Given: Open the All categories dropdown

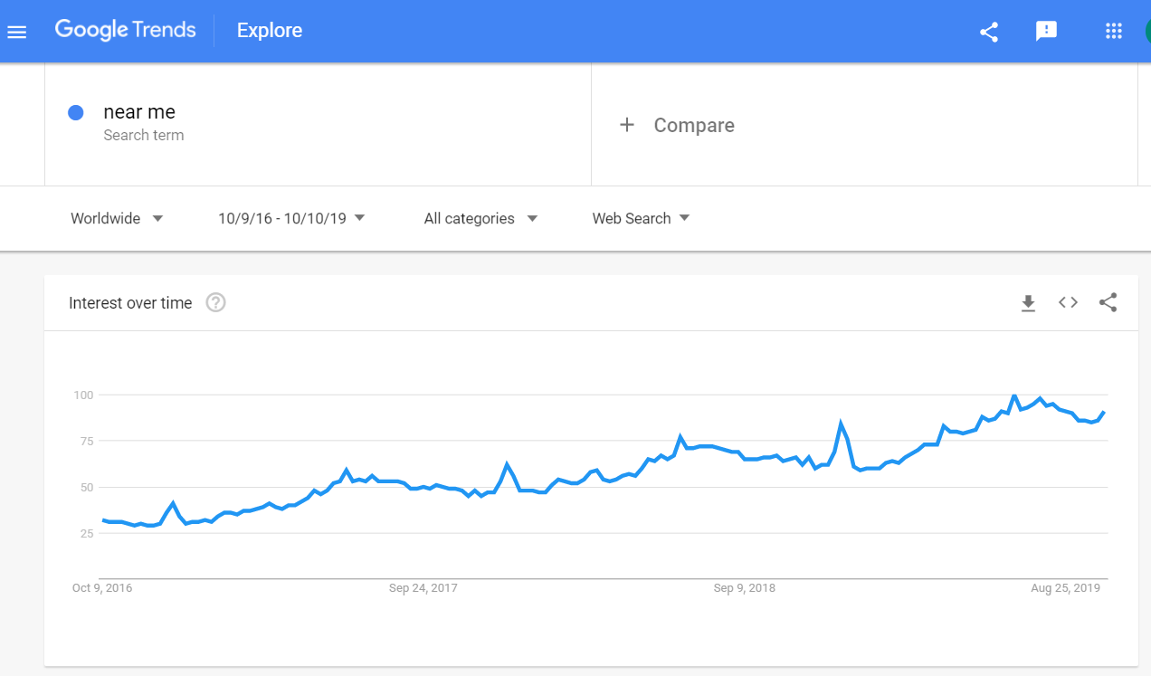Looking at the screenshot, I should pos(480,218).
